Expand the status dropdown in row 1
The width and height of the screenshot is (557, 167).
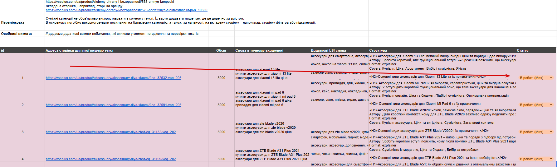(x=551, y=78)
